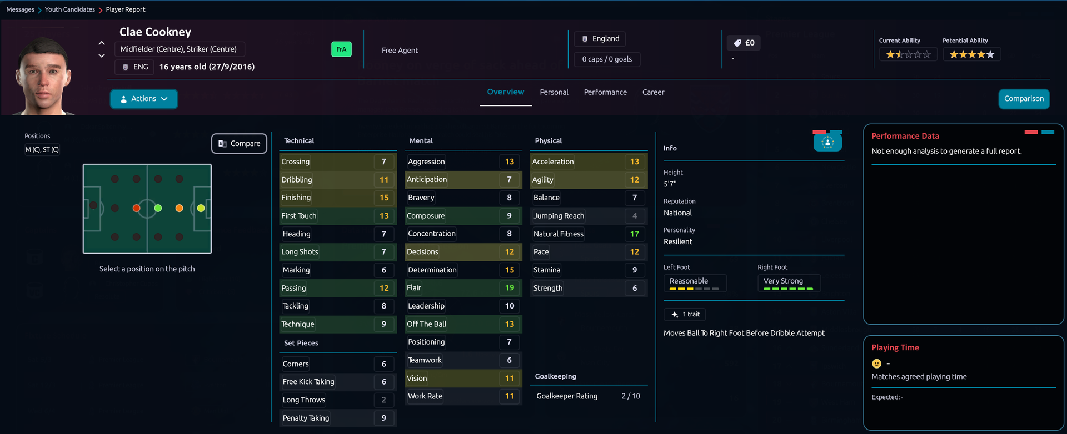Open the Actions dropdown menu
Screen dimensions: 1067x434
click(x=144, y=99)
